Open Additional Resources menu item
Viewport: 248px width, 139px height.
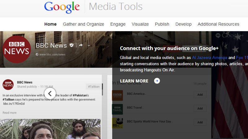tap(219, 24)
